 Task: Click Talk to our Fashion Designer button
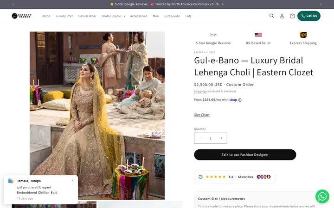tap(245, 155)
